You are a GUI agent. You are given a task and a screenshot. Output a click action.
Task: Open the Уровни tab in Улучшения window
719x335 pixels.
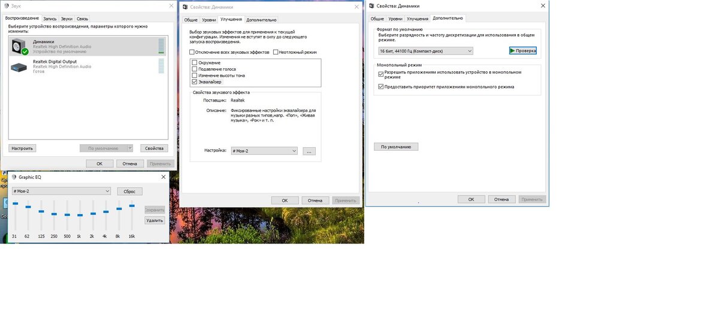pos(209,20)
